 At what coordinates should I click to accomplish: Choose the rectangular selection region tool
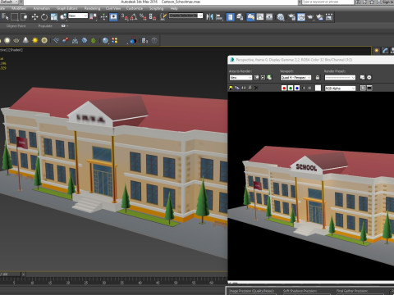click(15, 17)
